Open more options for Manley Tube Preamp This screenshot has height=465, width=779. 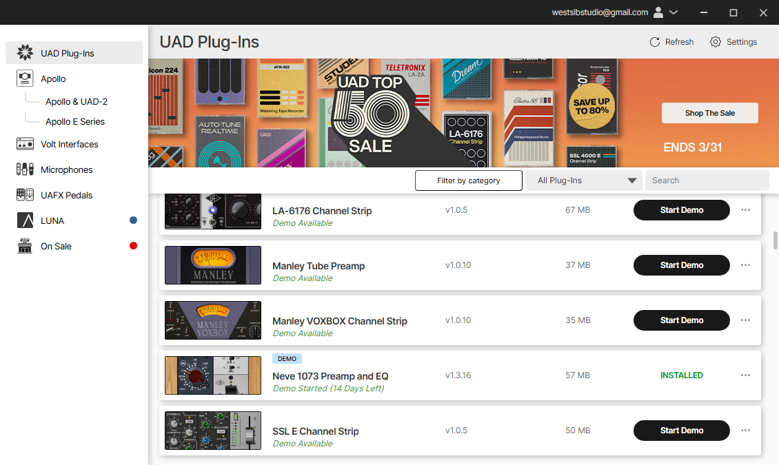745,265
